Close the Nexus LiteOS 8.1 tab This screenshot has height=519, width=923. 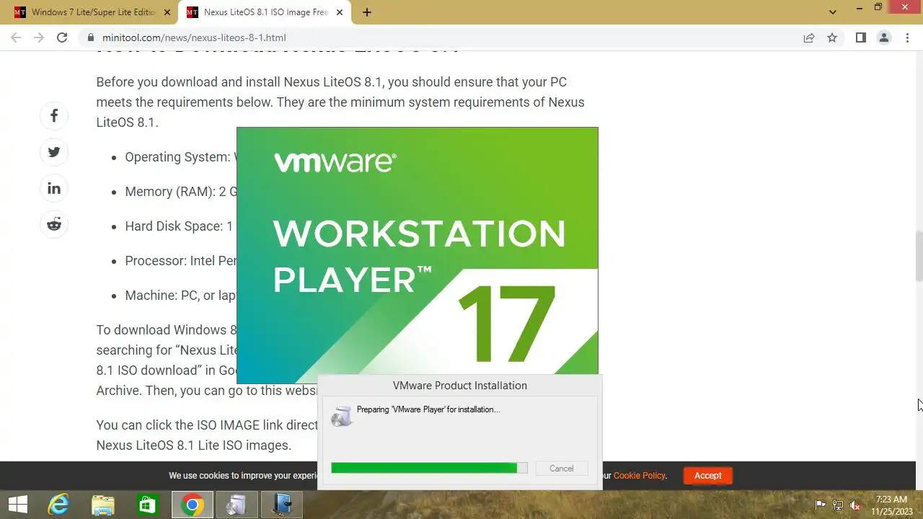pyautogui.click(x=339, y=12)
